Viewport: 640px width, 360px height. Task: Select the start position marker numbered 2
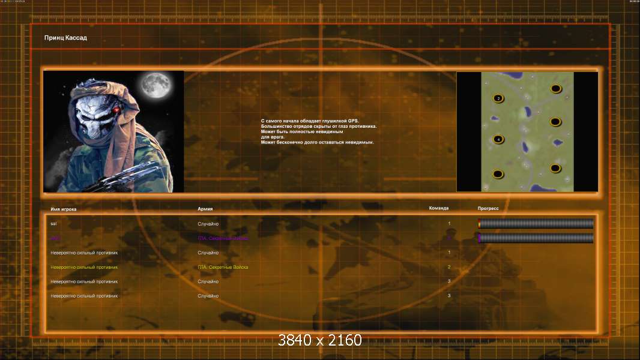pos(498,98)
